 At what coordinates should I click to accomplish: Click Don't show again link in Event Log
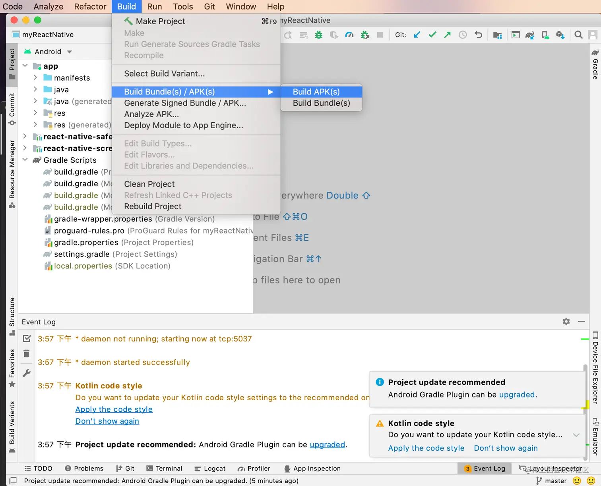click(x=107, y=421)
